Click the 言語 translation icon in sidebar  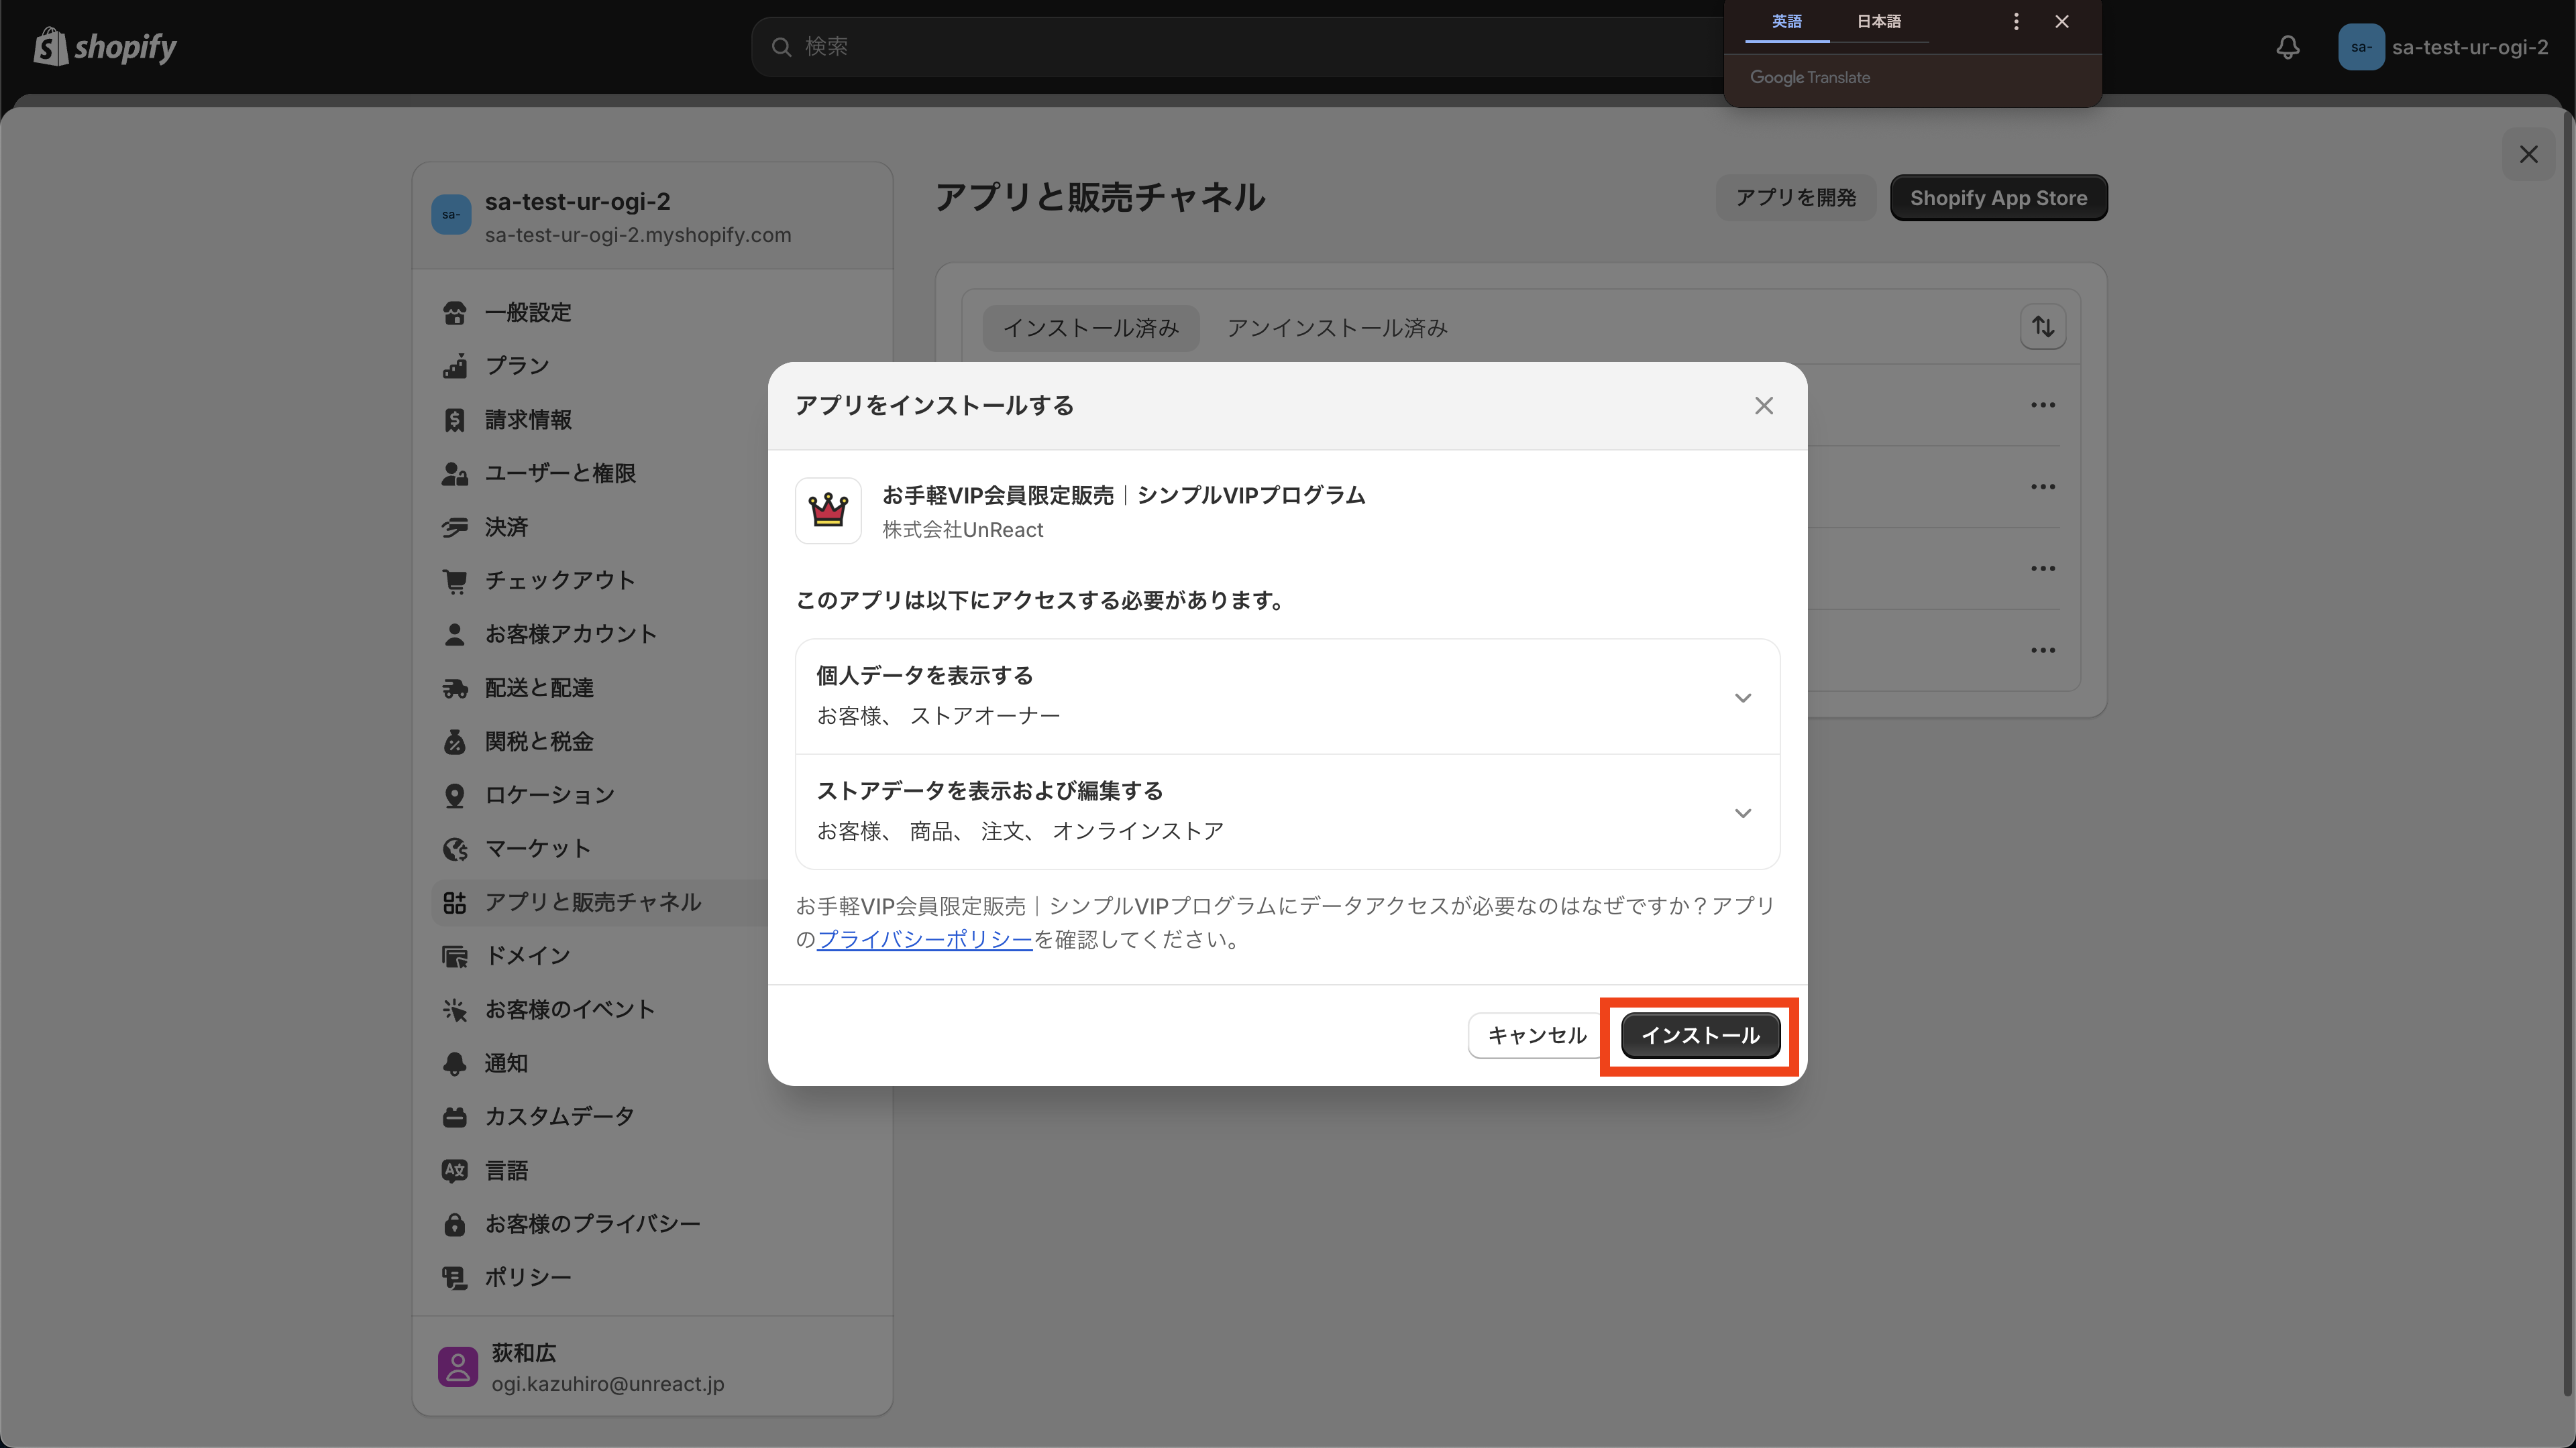455,1170
